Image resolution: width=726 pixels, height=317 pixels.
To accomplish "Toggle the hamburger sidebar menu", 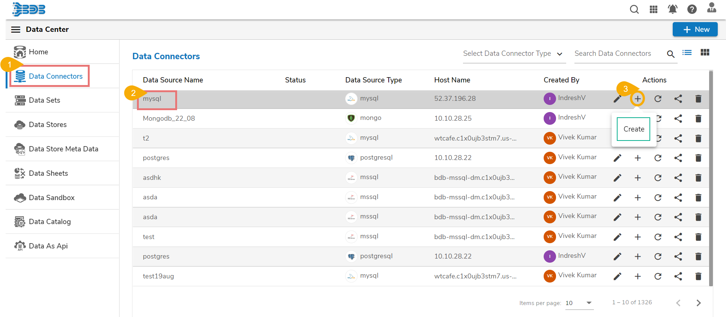I will pos(16,30).
